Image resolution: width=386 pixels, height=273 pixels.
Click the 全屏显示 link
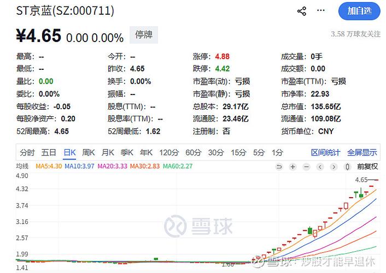[362, 152]
